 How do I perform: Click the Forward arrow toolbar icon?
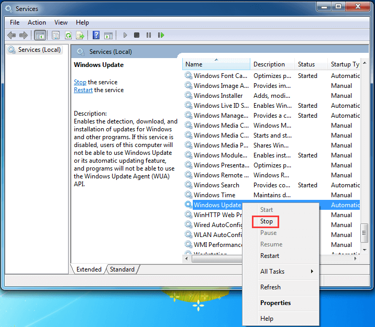click(x=24, y=36)
